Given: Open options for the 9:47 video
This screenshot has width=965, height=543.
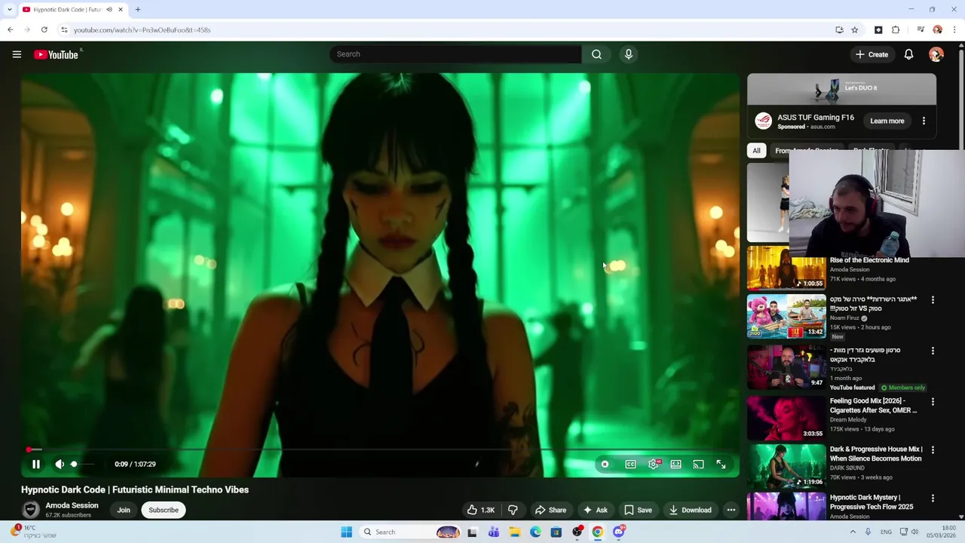Looking at the screenshot, I should [x=933, y=351].
